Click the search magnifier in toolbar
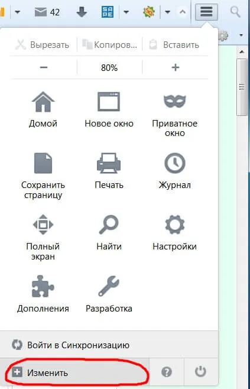Viewport: 250px width, 389px height. tap(235, 12)
